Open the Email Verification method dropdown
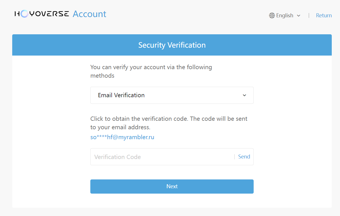Screen dimensions: 340x216 click(x=172, y=95)
